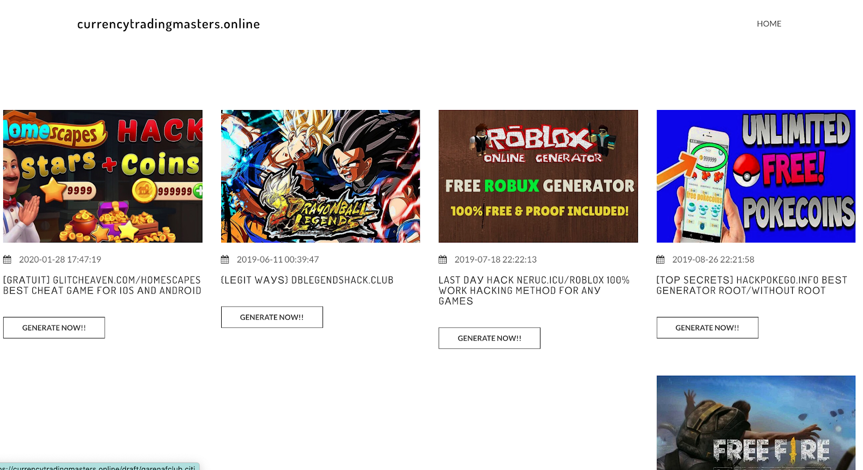Click GENERATE NOW!! under the Roblox post

point(489,338)
